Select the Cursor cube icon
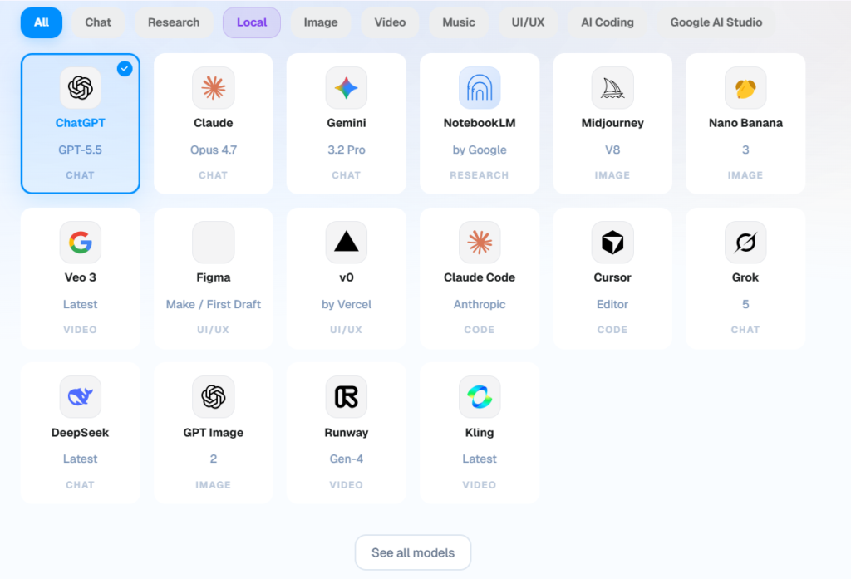Viewport: 851px width, 579px height. coord(612,242)
